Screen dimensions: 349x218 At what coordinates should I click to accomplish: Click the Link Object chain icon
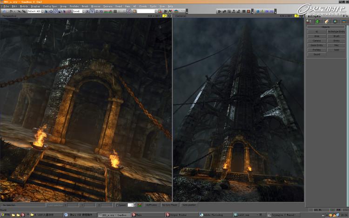(x=19, y=11)
